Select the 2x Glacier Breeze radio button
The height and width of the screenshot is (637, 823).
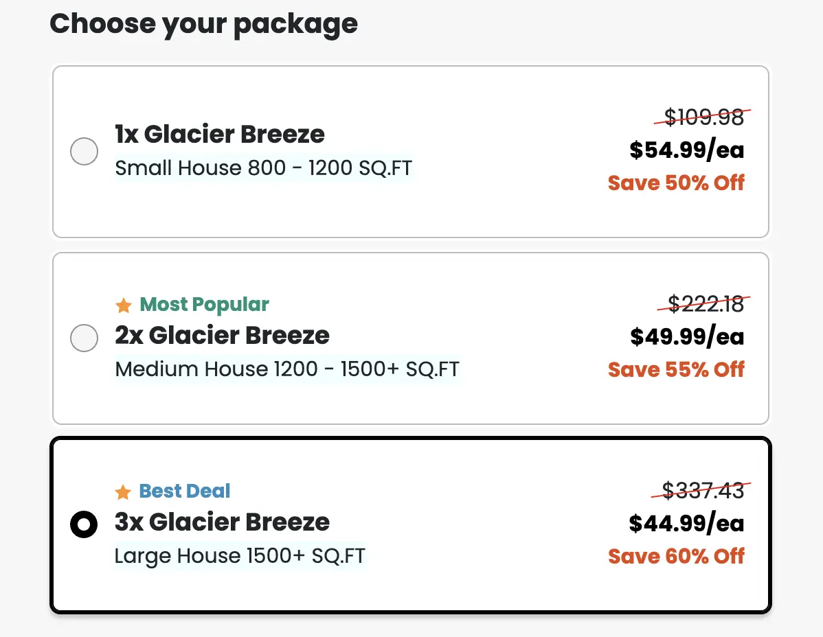84,338
